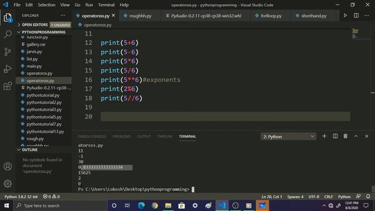Screen dimensions: 375x211
Task: Open notifications bell in status bar
Action: tap(368, 197)
